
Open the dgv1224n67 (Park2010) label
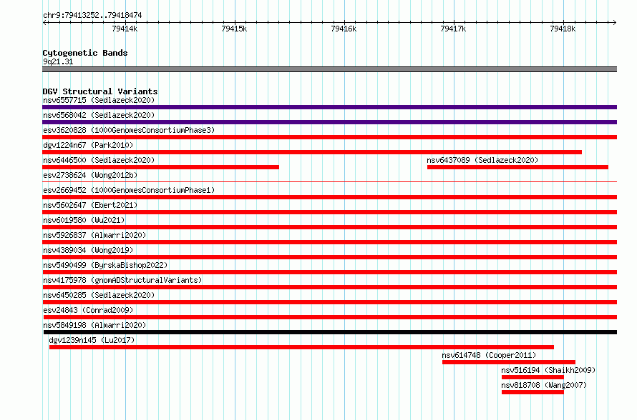point(88,145)
